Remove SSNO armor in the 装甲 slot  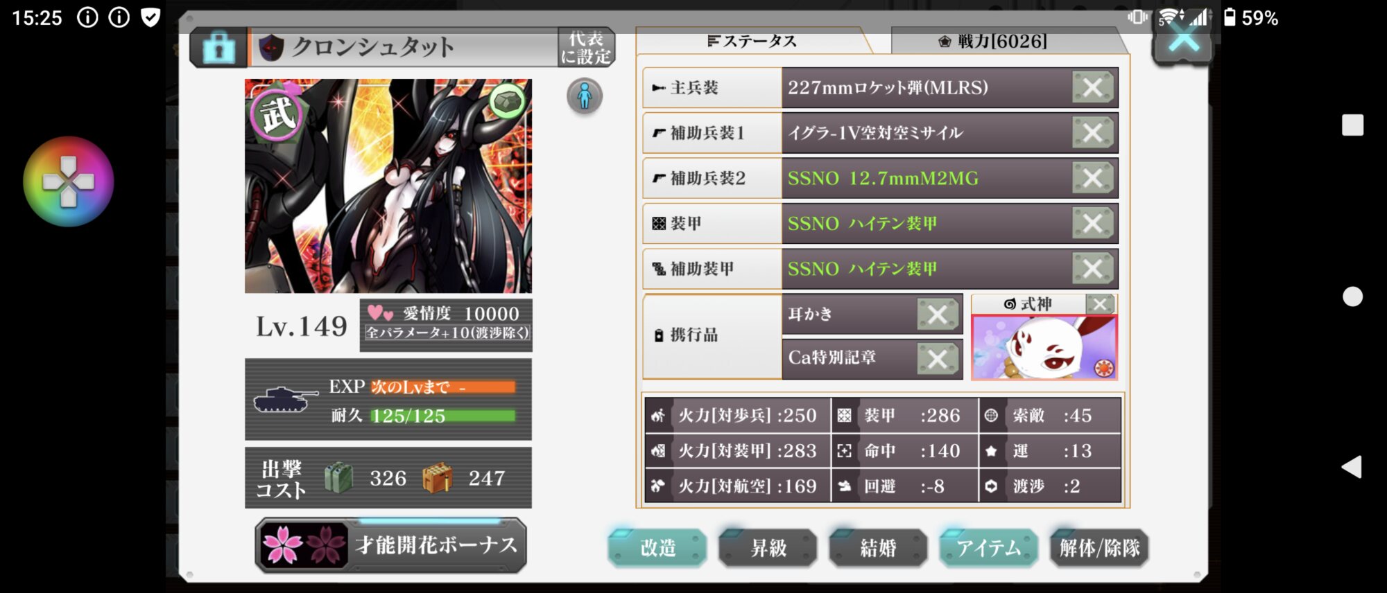click(x=1092, y=223)
